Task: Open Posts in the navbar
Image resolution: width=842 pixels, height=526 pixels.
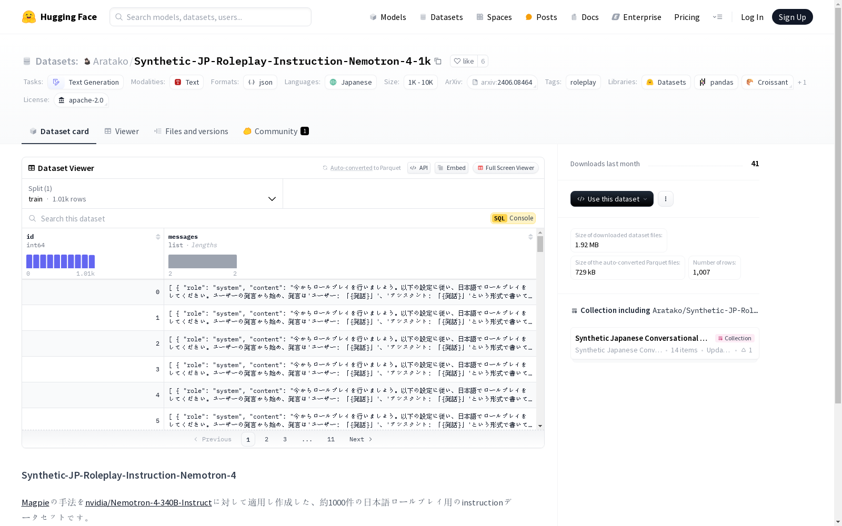Action: pyautogui.click(x=541, y=17)
